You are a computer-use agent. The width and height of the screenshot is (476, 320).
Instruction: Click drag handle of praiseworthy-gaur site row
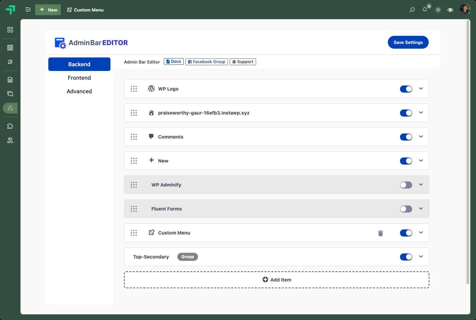(134, 113)
